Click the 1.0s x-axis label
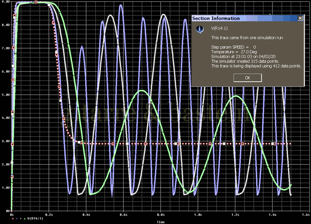This screenshot has width=311, height=224. pos(198,215)
